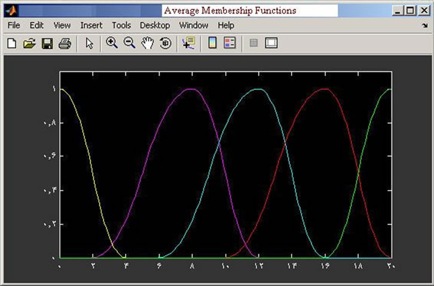Image resolution: width=434 pixels, height=286 pixels.
Task: Click the Show Plot Tools icon
Action: (271, 43)
